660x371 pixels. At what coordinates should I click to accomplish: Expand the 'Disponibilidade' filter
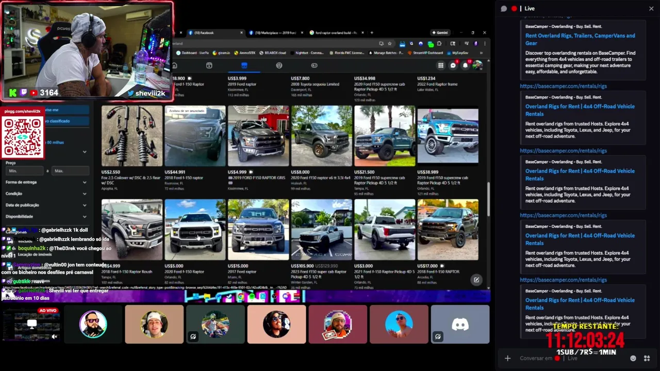tap(46, 216)
